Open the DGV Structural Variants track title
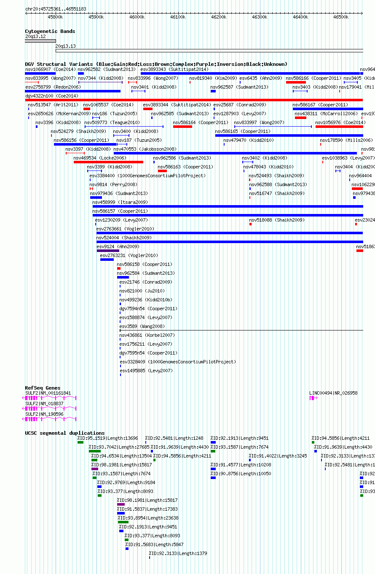Screen dimensions: 375x574 pyautogui.click(x=156, y=64)
